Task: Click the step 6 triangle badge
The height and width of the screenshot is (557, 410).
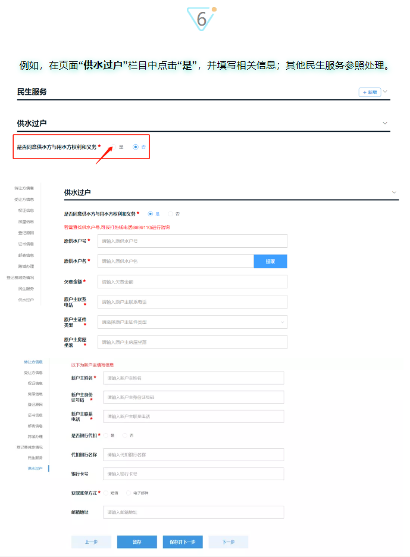Action: (202, 18)
